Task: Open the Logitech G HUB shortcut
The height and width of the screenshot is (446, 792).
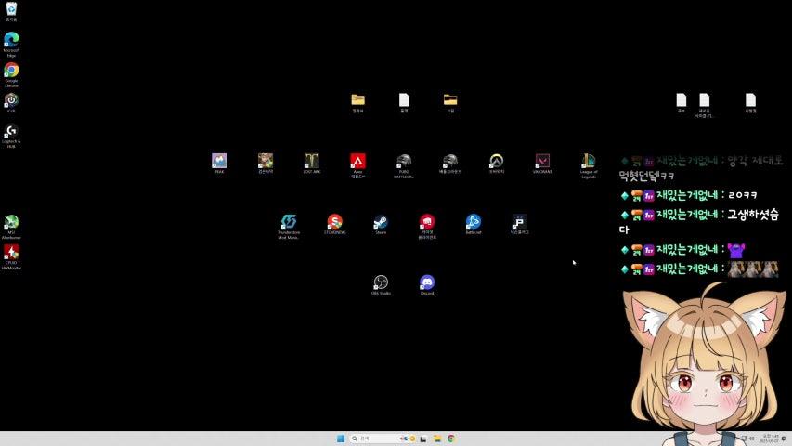Action: tap(11, 131)
